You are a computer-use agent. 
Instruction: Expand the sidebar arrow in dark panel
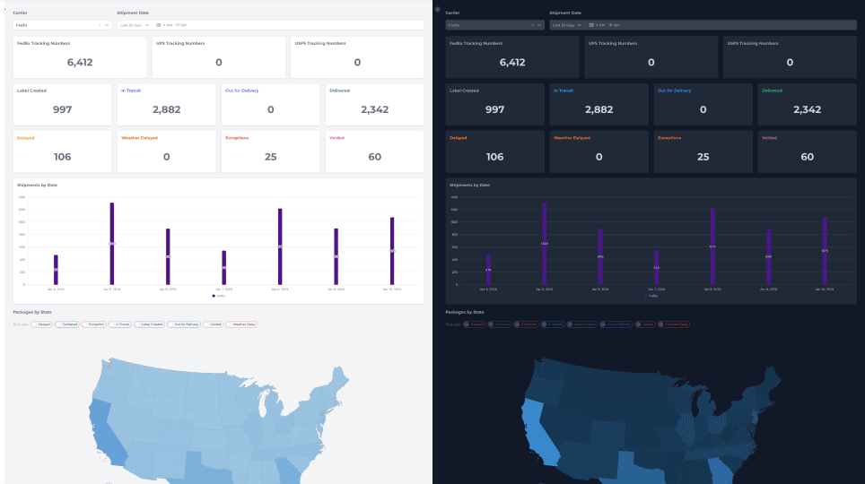(438, 9)
